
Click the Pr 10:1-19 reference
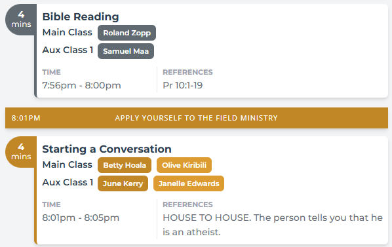(182, 85)
